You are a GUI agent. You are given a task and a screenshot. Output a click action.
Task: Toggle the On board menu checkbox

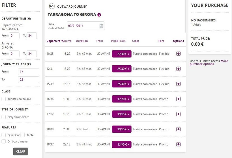click(x=4, y=141)
